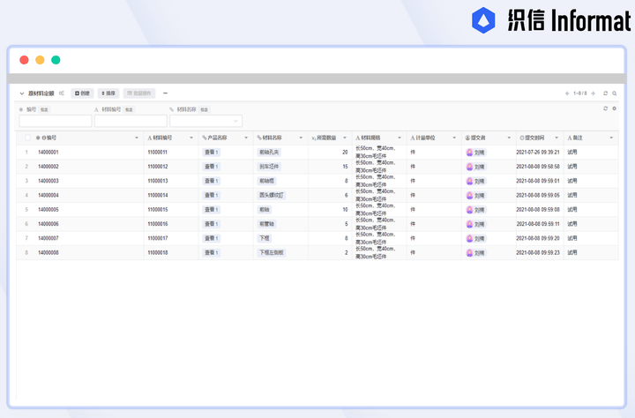The width and height of the screenshot is (635, 418).
Task: Open the 材料规格 column header dropdown arrow
Action: click(400, 138)
